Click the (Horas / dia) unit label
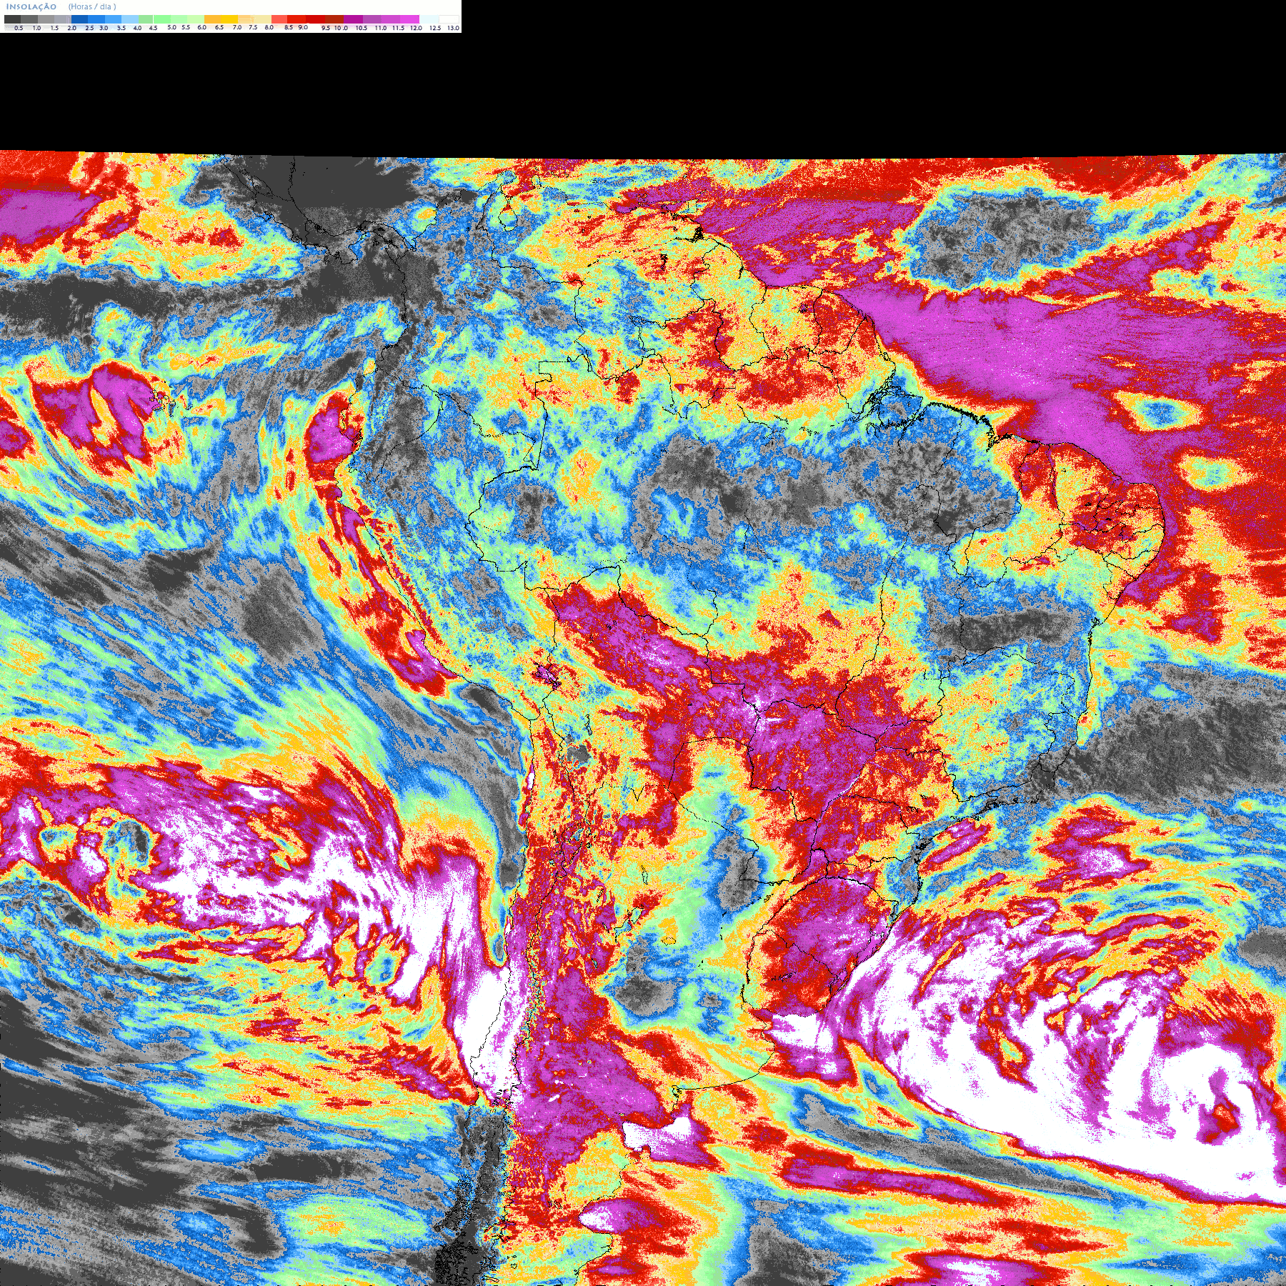This screenshot has width=1286, height=1286. 92,6
